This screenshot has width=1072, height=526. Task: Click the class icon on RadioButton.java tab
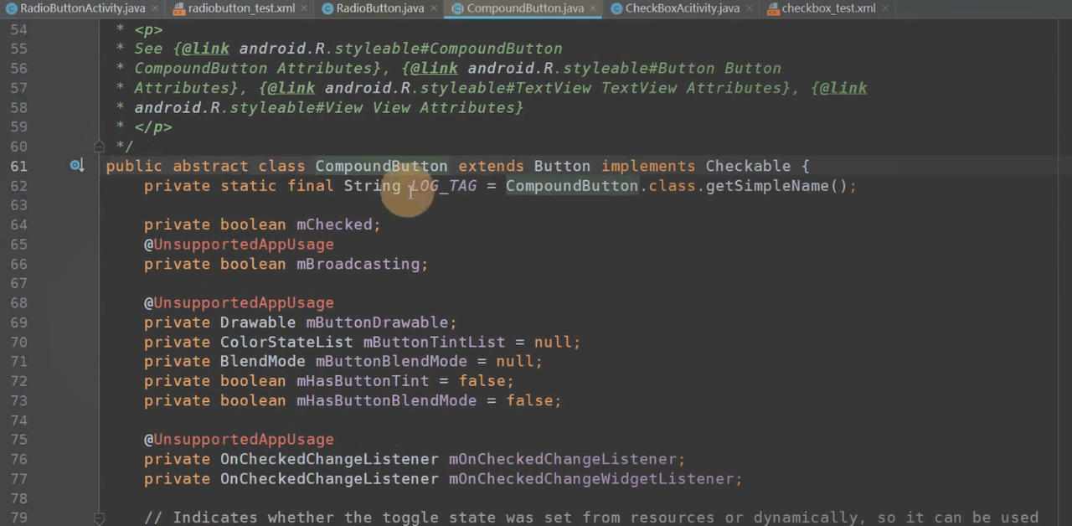[327, 8]
